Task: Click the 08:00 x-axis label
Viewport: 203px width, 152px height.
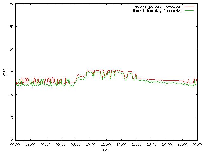Action: point(76,144)
